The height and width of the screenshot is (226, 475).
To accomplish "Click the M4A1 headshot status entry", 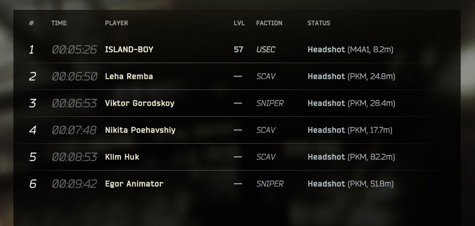I will point(350,50).
